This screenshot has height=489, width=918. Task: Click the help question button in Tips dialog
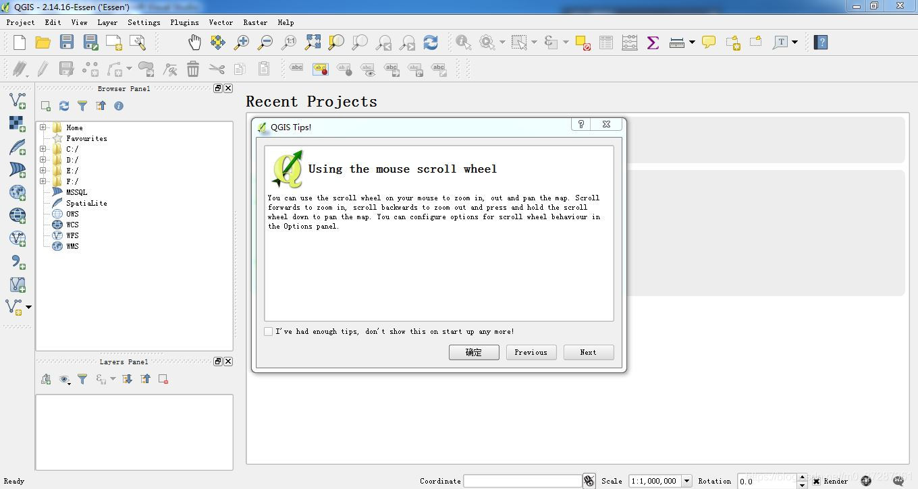581,124
